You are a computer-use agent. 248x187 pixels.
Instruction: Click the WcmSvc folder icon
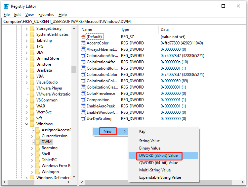(32, 112)
